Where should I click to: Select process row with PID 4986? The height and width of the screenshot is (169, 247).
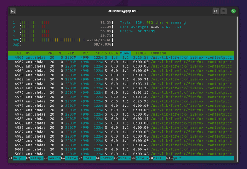coord(121,128)
